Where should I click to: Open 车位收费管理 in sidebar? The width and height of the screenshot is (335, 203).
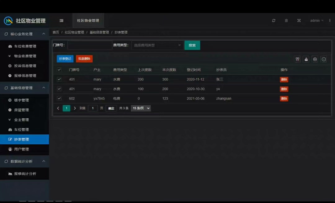(x=25, y=46)
